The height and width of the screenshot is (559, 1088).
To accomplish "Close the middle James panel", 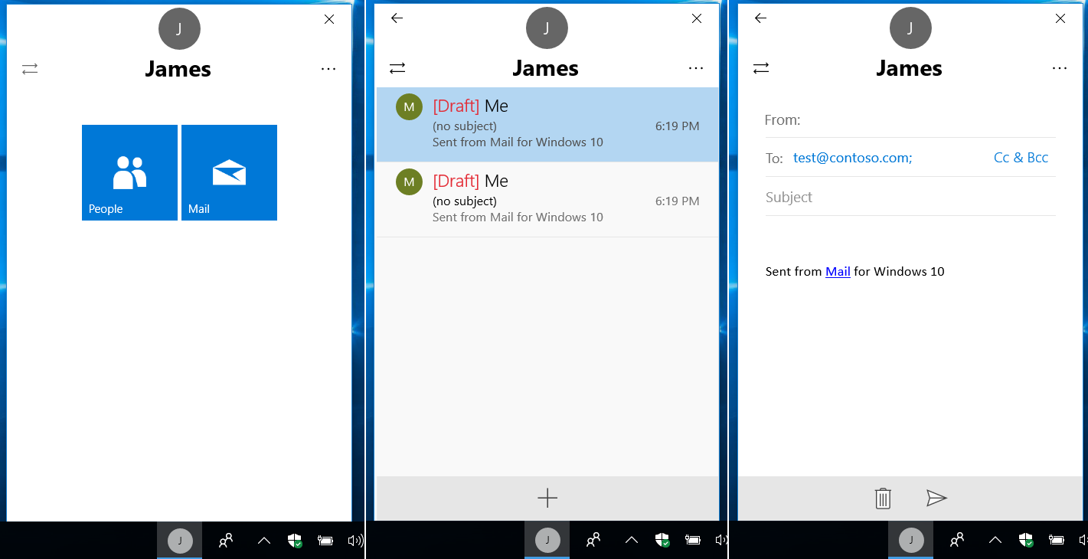I will point(697,18).
